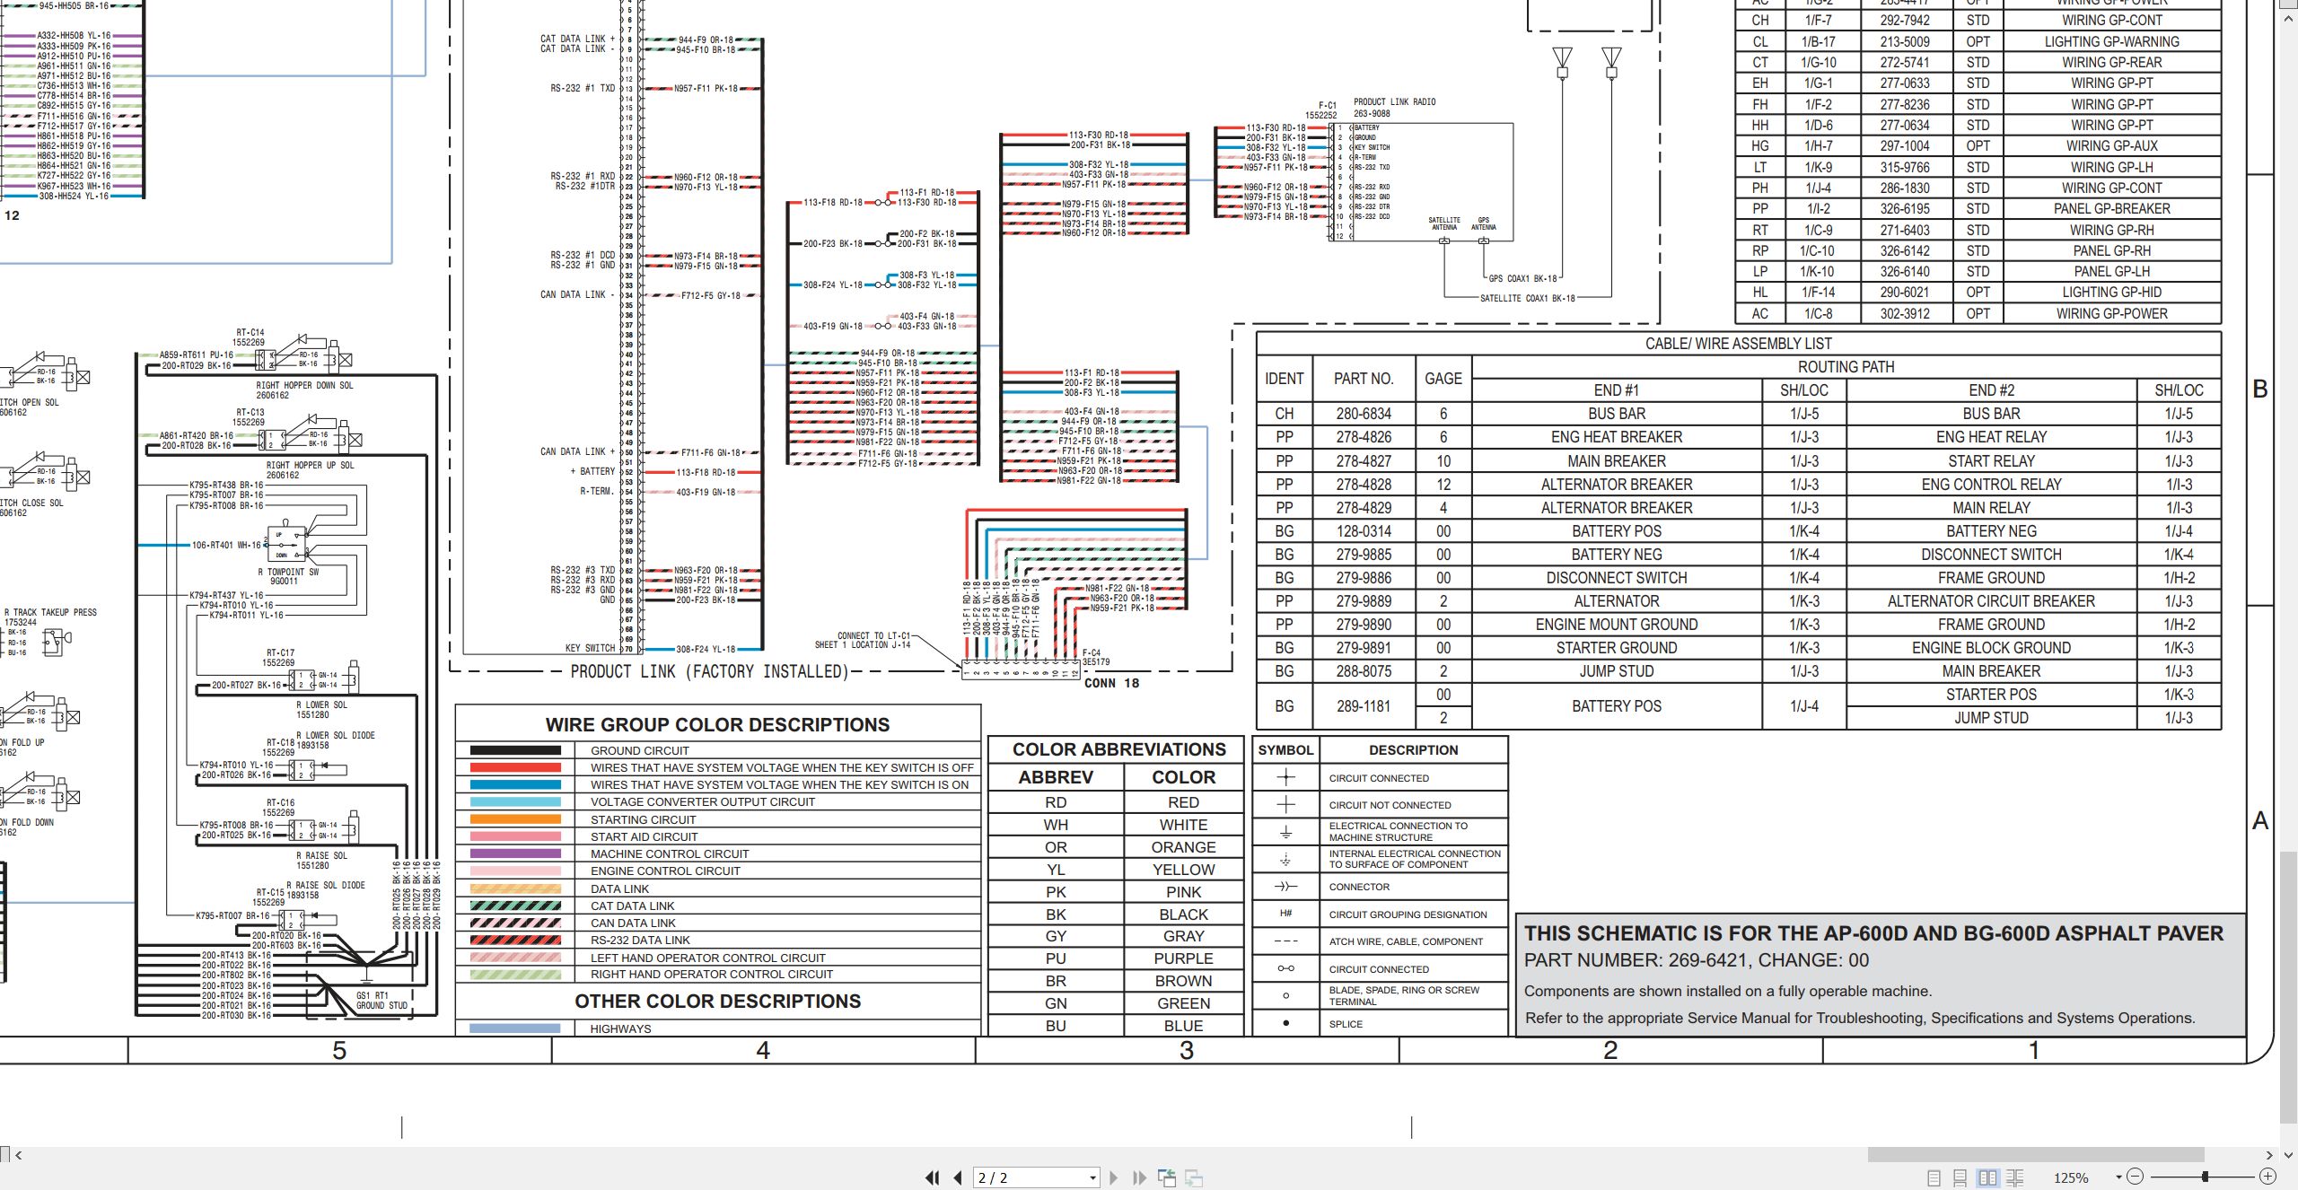The height and width of the screenshot is (1190, 2298).
Task: Switch to two-page facing view
Action: click(1987, 1177)
